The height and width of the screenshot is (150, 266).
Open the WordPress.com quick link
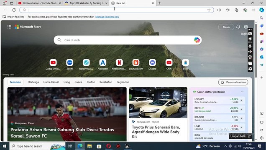pos(86,62)
